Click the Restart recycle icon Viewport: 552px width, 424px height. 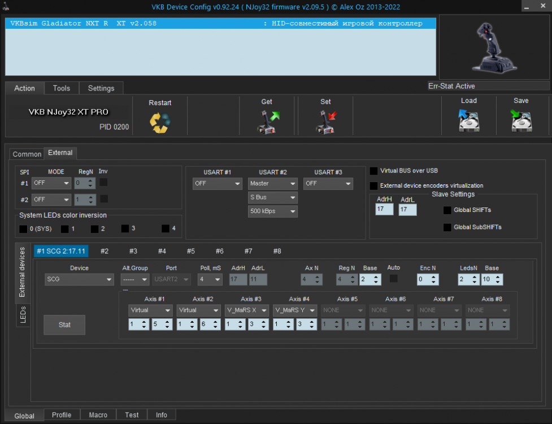(160, 123)
